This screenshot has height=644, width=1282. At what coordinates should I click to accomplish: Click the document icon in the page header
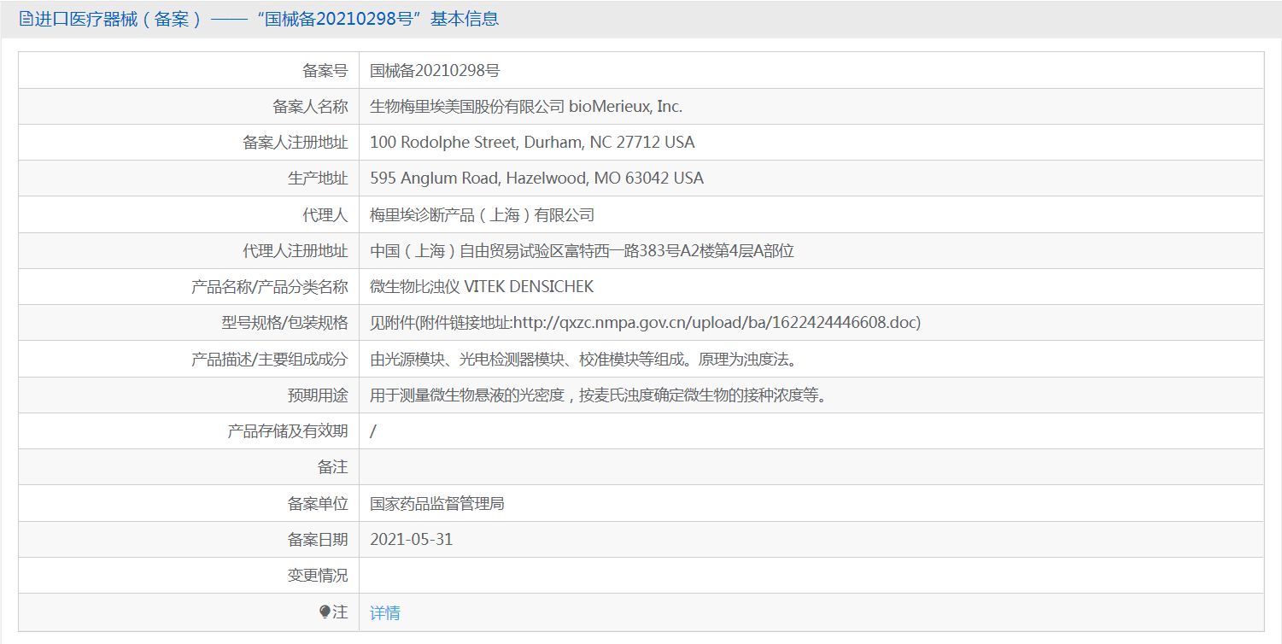click(x=26, y=19)
